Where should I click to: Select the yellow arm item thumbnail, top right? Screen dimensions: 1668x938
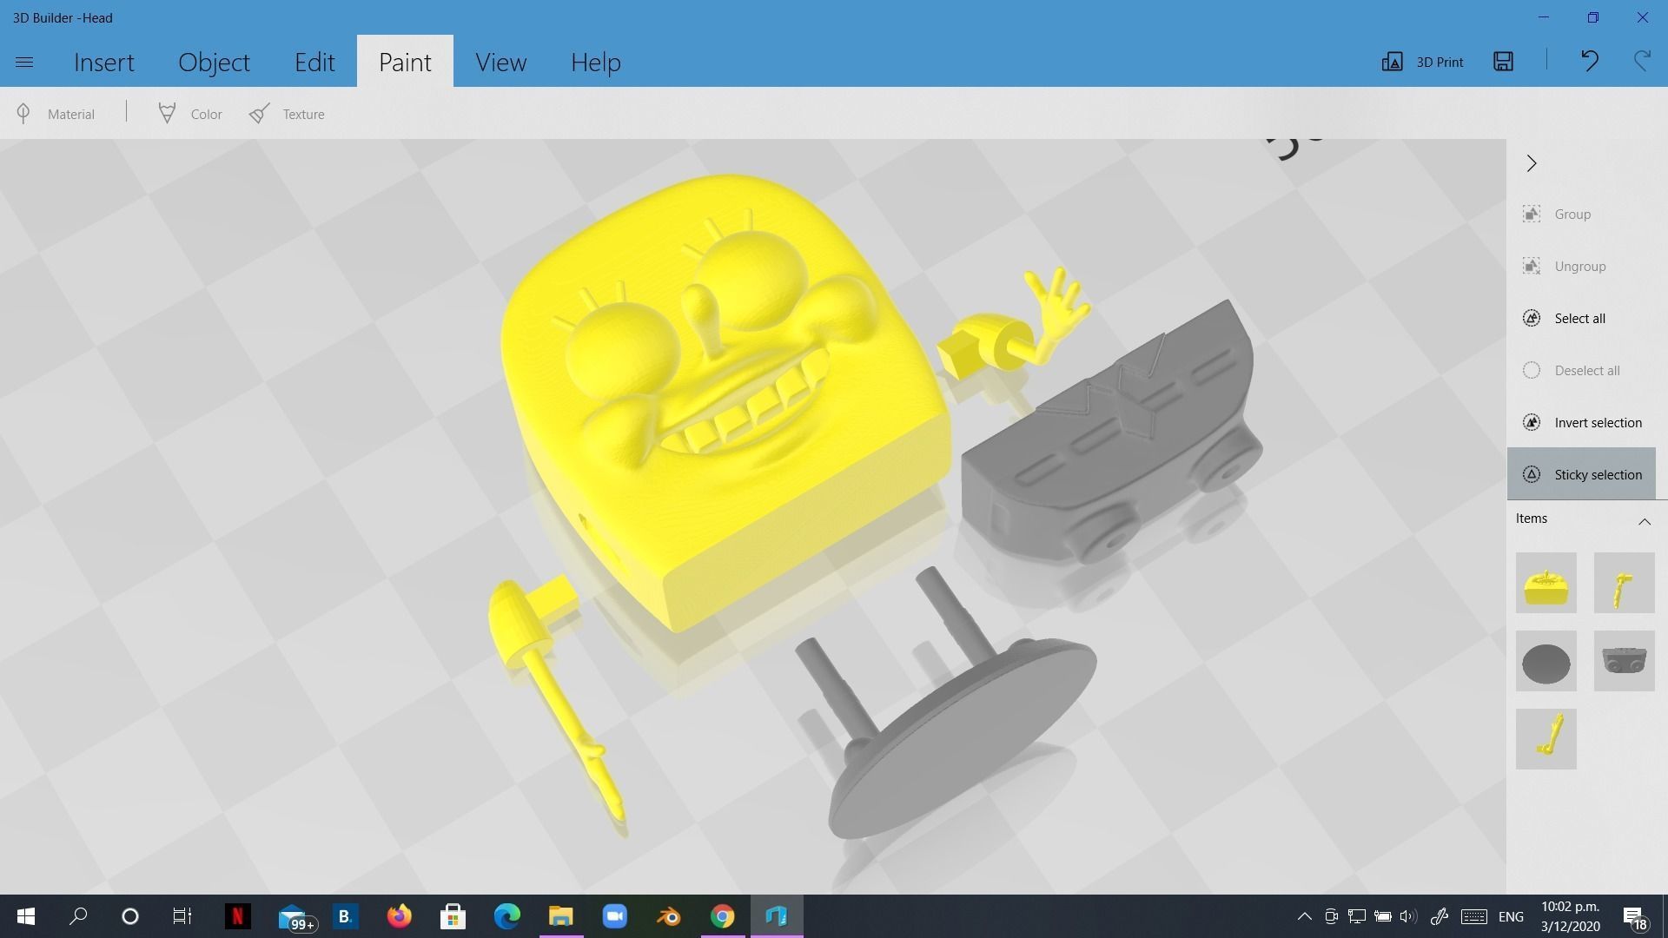pos(1624,583)
